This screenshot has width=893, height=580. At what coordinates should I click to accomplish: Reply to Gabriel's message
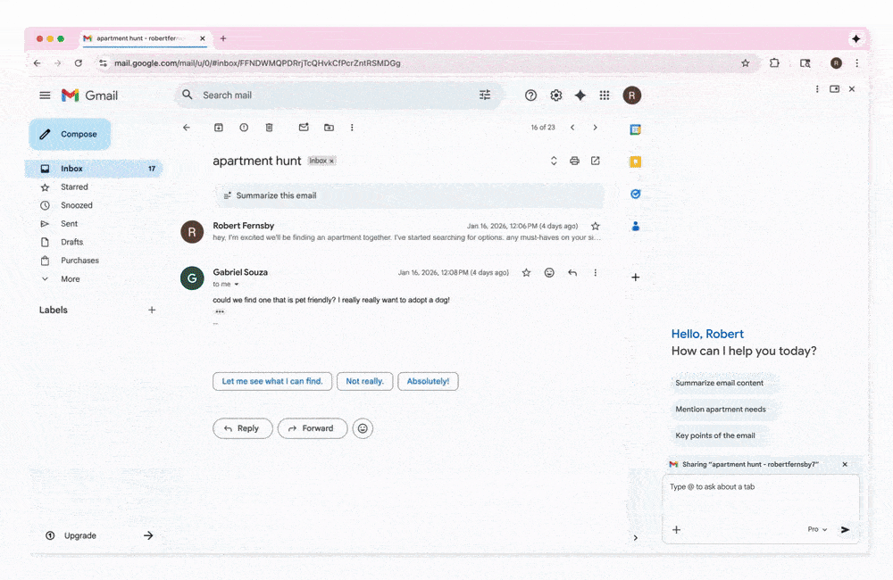[242, 428]
